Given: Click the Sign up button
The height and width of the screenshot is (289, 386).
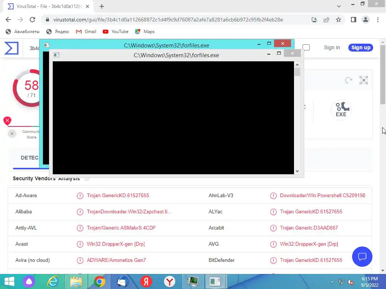Looking at the screenshot, I should click(361, 47).
